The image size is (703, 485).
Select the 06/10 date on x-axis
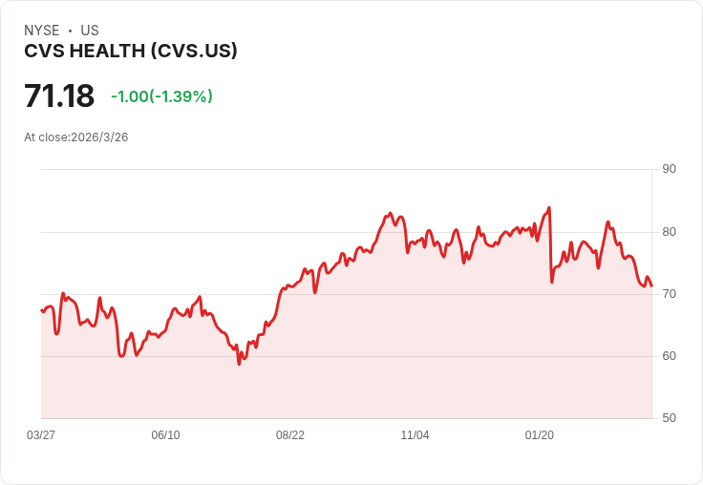(165, 435)
